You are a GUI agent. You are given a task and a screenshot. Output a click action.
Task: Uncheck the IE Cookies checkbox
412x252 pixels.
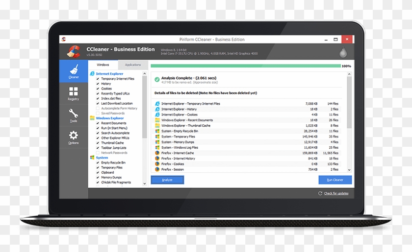(98, 89)
